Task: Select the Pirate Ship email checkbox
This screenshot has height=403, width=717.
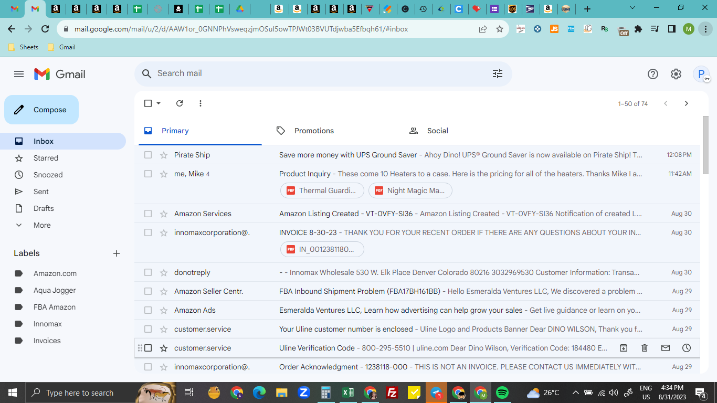Action: [148, 155]
